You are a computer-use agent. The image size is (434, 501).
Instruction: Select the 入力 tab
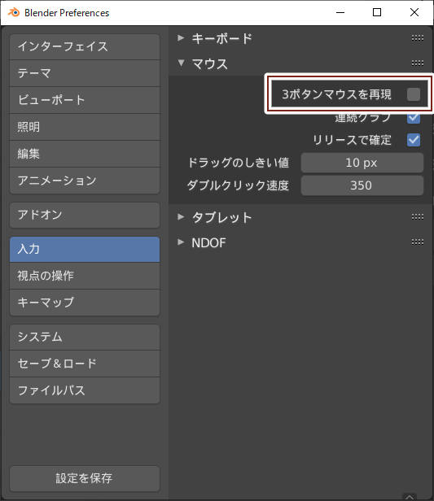point(85,249)
